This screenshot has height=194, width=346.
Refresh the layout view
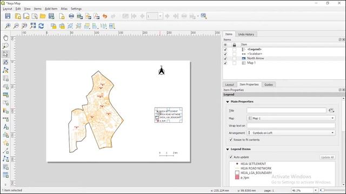41,26
